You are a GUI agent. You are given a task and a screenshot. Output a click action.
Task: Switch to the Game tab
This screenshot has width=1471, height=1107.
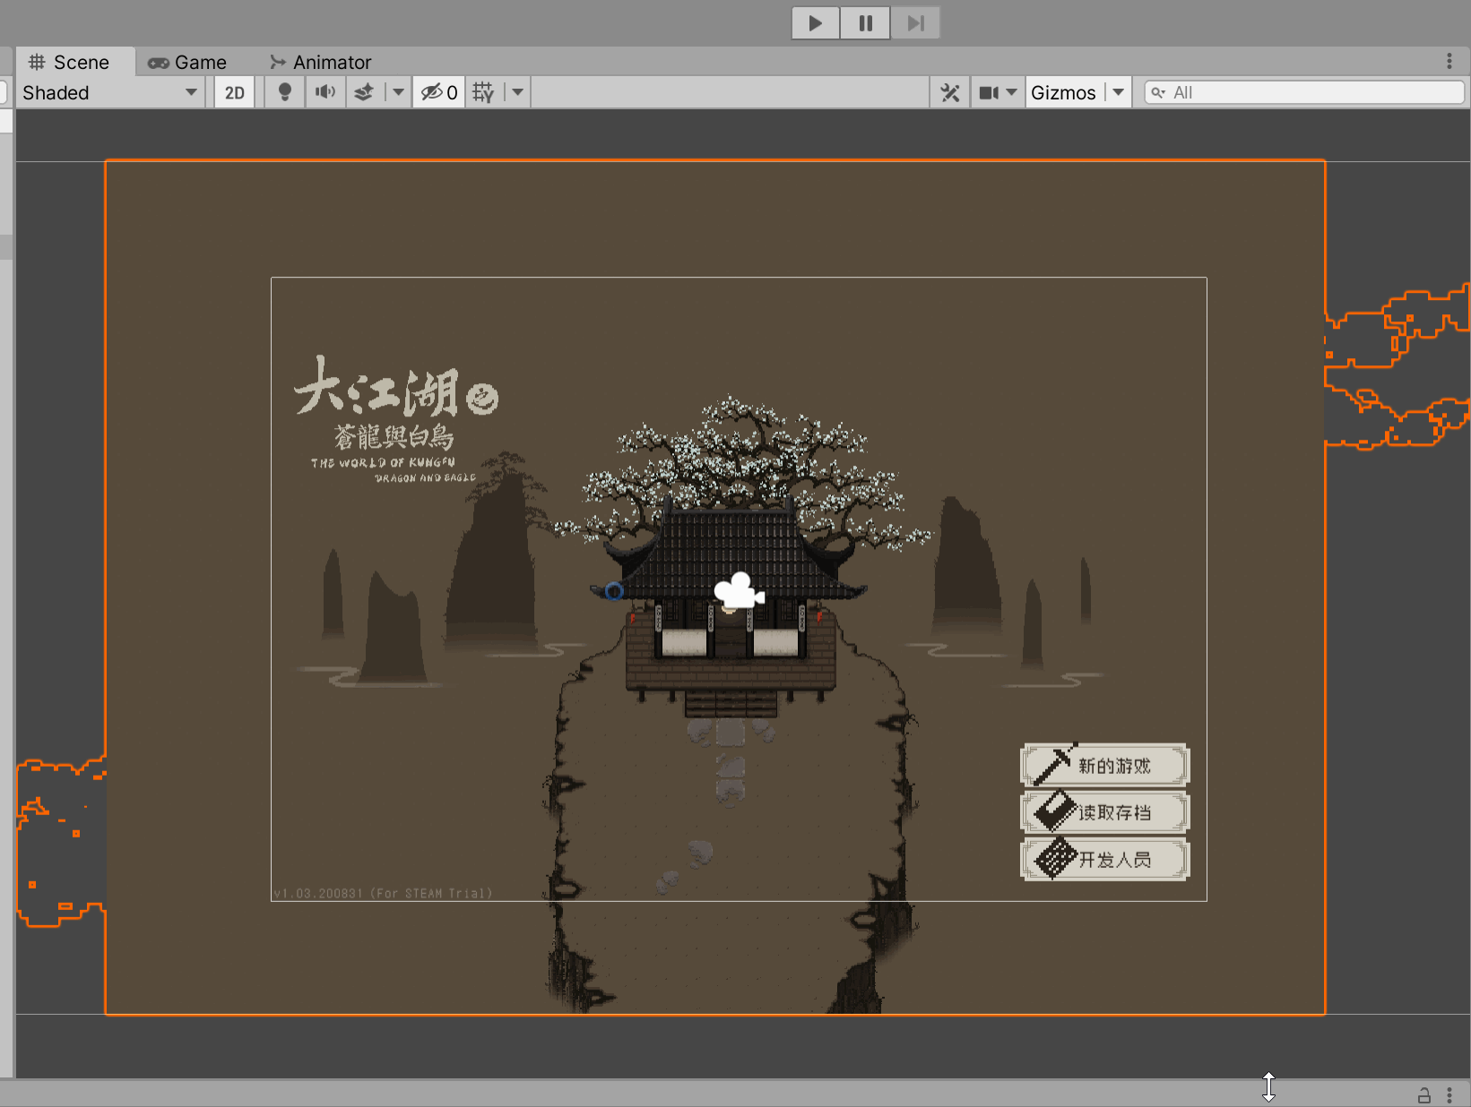[187, 63]
